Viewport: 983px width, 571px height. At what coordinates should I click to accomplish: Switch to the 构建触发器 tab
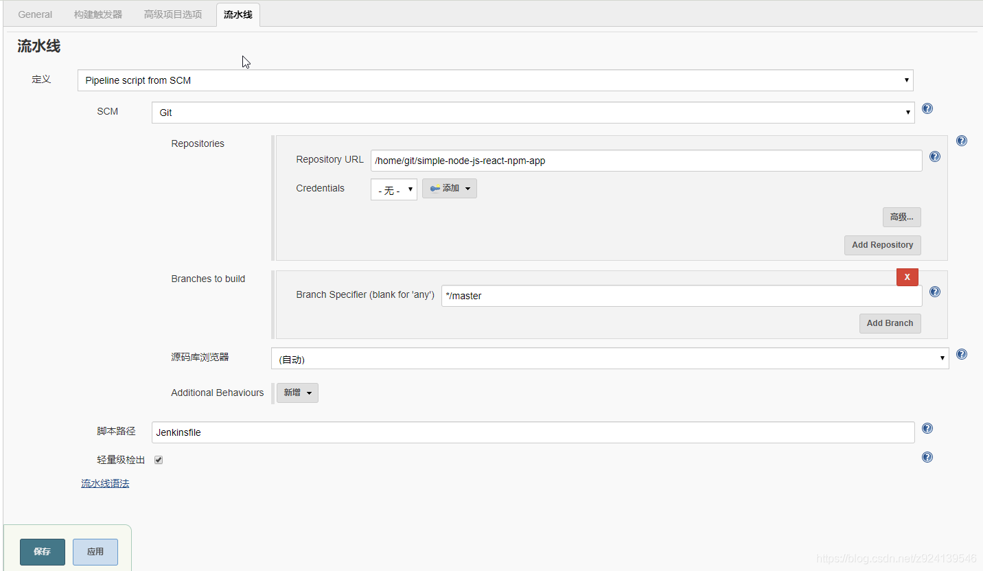(x=98, y=14)
